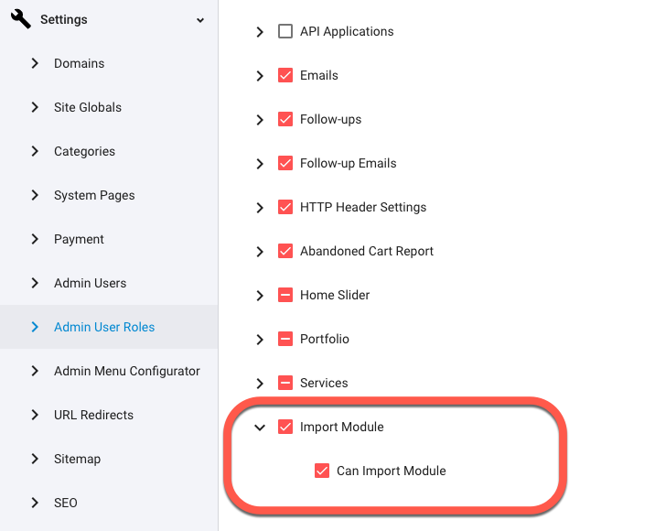Click chevron icon beside Admin Users
The width and height of the screenshot is (655, 531).
35,283
